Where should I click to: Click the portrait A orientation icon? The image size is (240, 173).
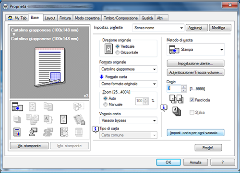pyautogui.click(x=108, y=49)
